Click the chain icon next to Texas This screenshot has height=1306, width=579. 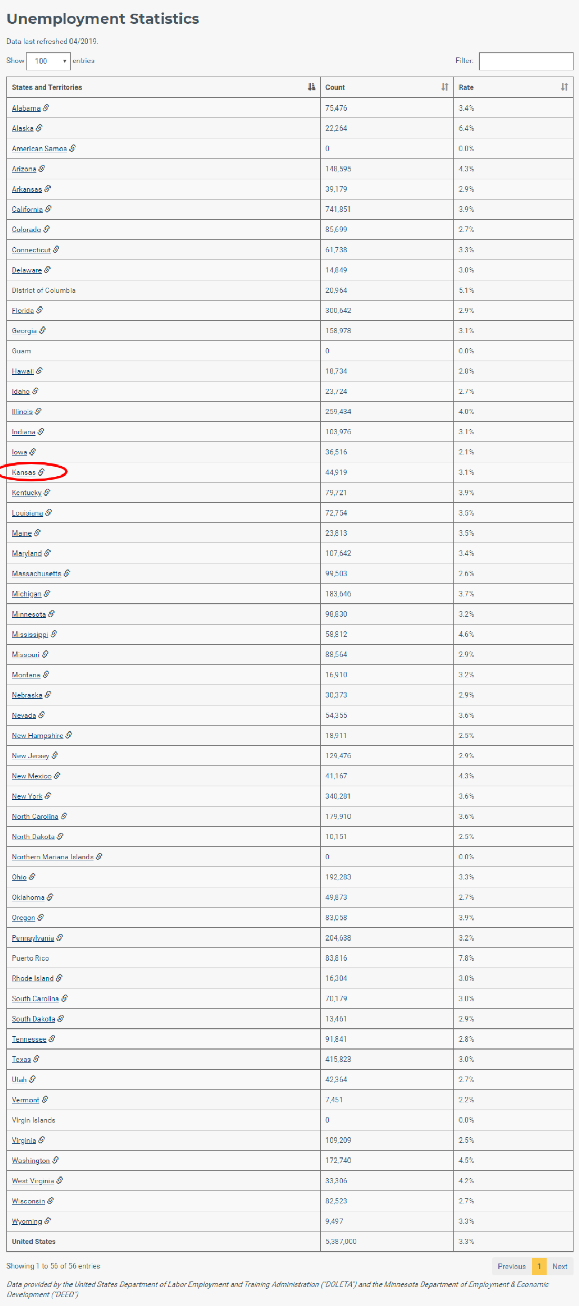[36, 1059]
